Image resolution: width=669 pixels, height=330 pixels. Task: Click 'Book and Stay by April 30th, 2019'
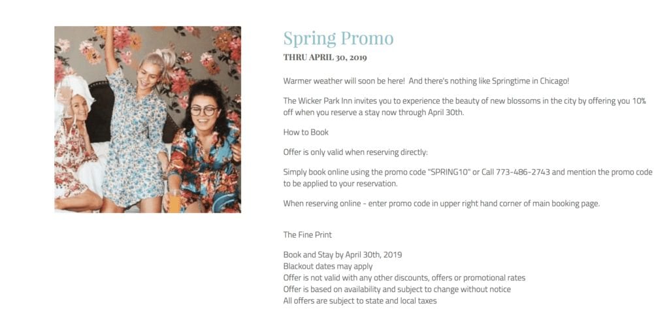tap(342, 255)
